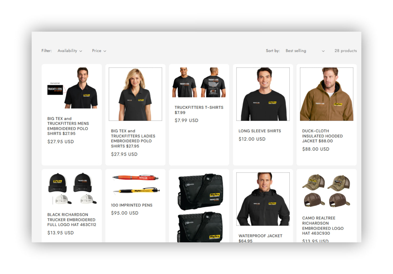This screenshot has height=274, width=393.
Task: Click the 28 products count text
Action: [346, 51]
